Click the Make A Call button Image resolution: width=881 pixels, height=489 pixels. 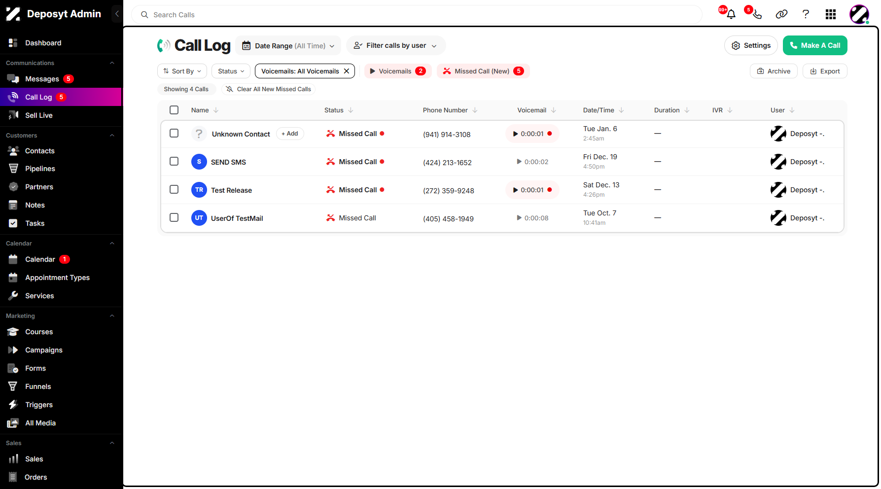click(815, 45)
